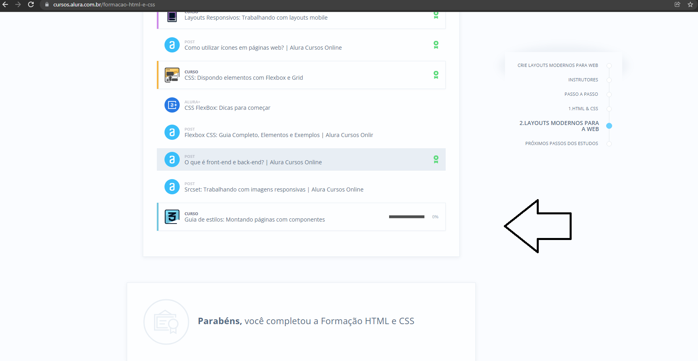Click the Layouts Responsivos course icon
The width and height of the screenshot is (698, 361).
point(172,17)
